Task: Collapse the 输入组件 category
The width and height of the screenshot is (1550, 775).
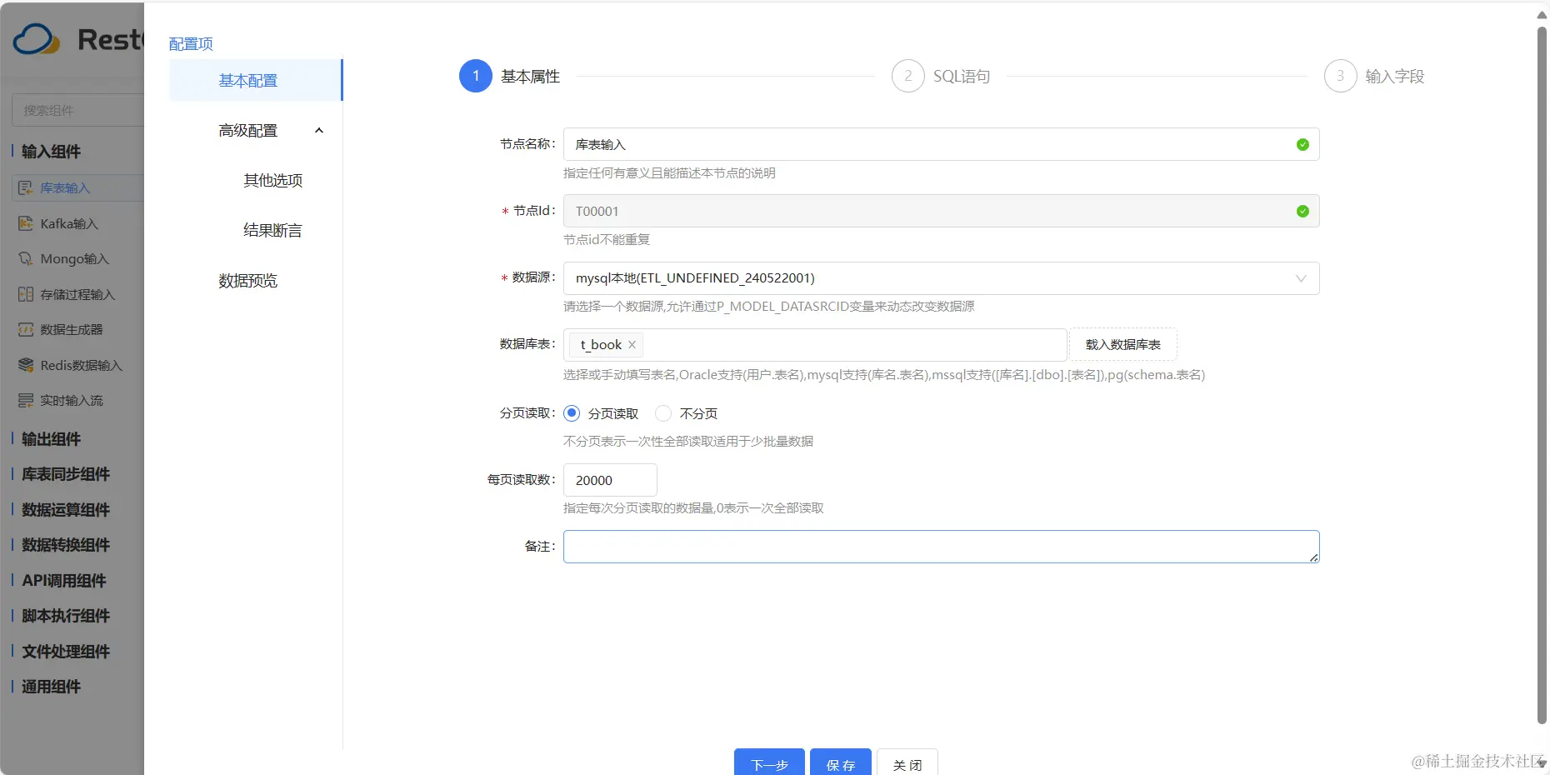Action: tap(51, 152)
